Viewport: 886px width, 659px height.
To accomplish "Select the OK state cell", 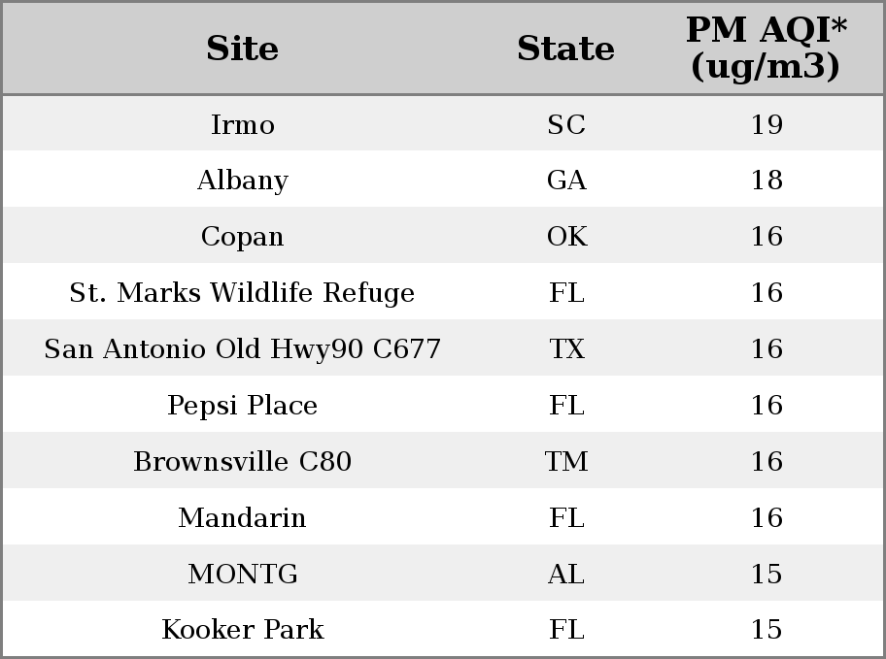I will tap(566, 237).
